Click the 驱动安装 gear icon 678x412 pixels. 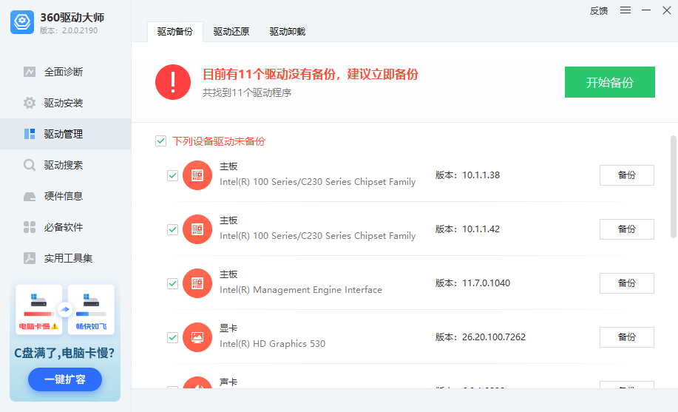(30, 103)
